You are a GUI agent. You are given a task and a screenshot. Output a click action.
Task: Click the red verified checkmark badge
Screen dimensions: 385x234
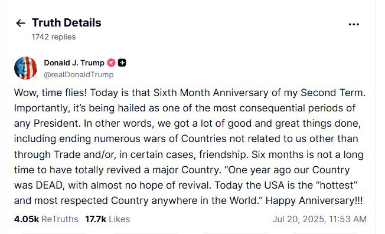(111, 62)
